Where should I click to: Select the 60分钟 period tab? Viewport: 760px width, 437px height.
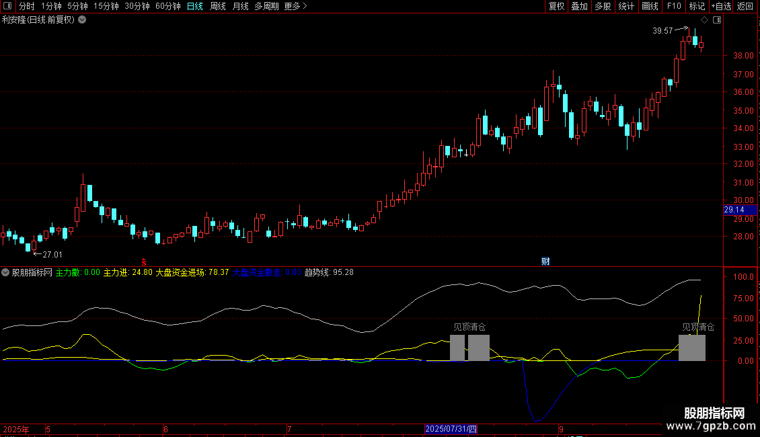point(168,6)
